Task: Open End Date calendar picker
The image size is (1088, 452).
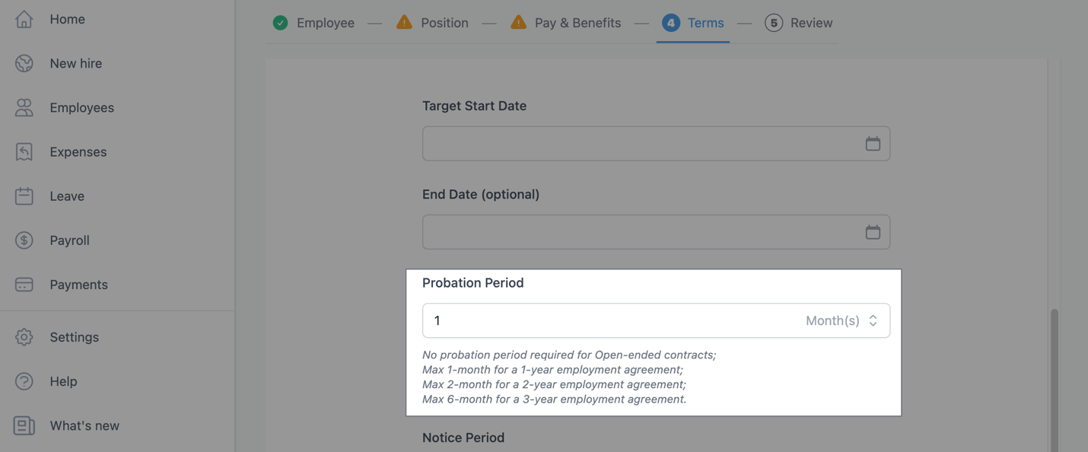Action: pos(873,232)
